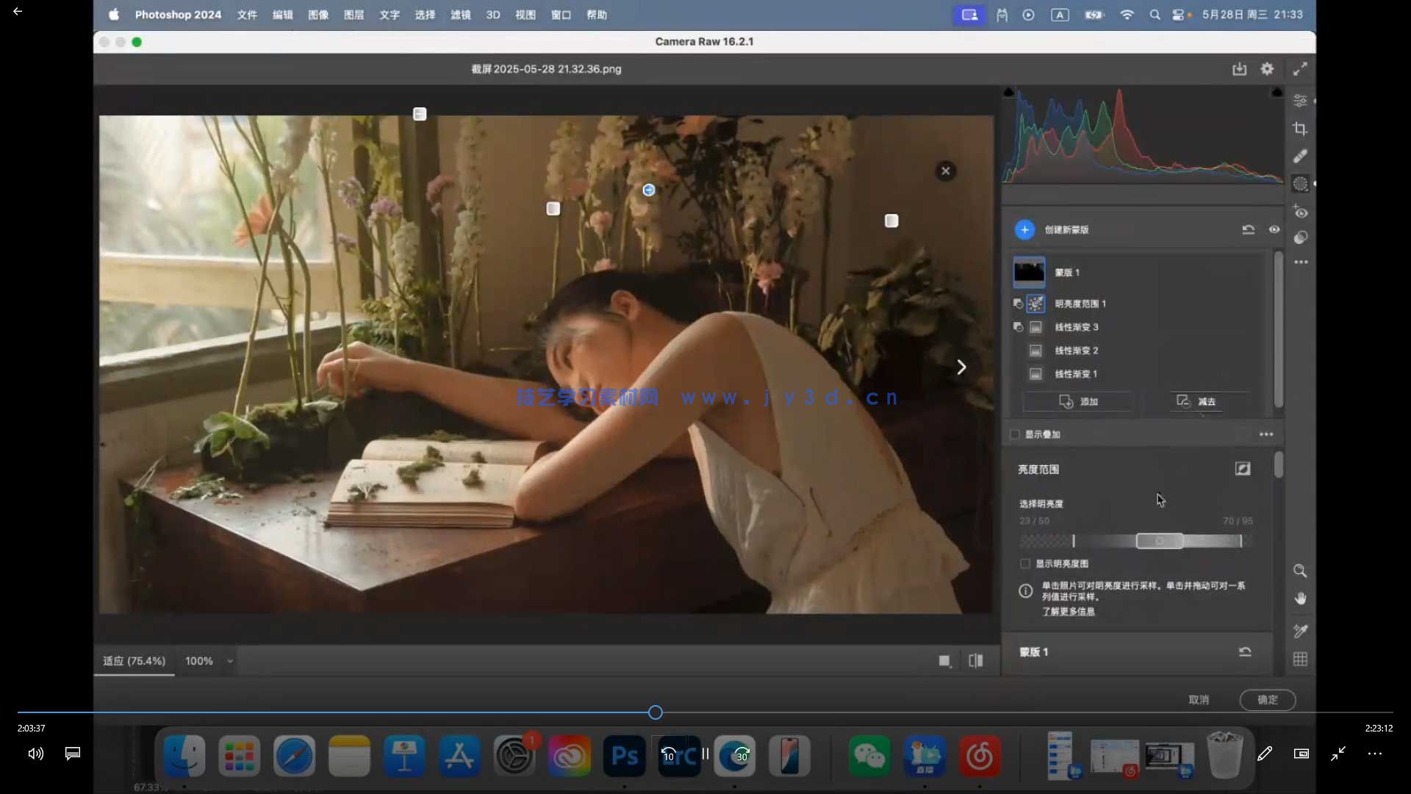Select the Zoom magnifier tool

[1300, 571]
